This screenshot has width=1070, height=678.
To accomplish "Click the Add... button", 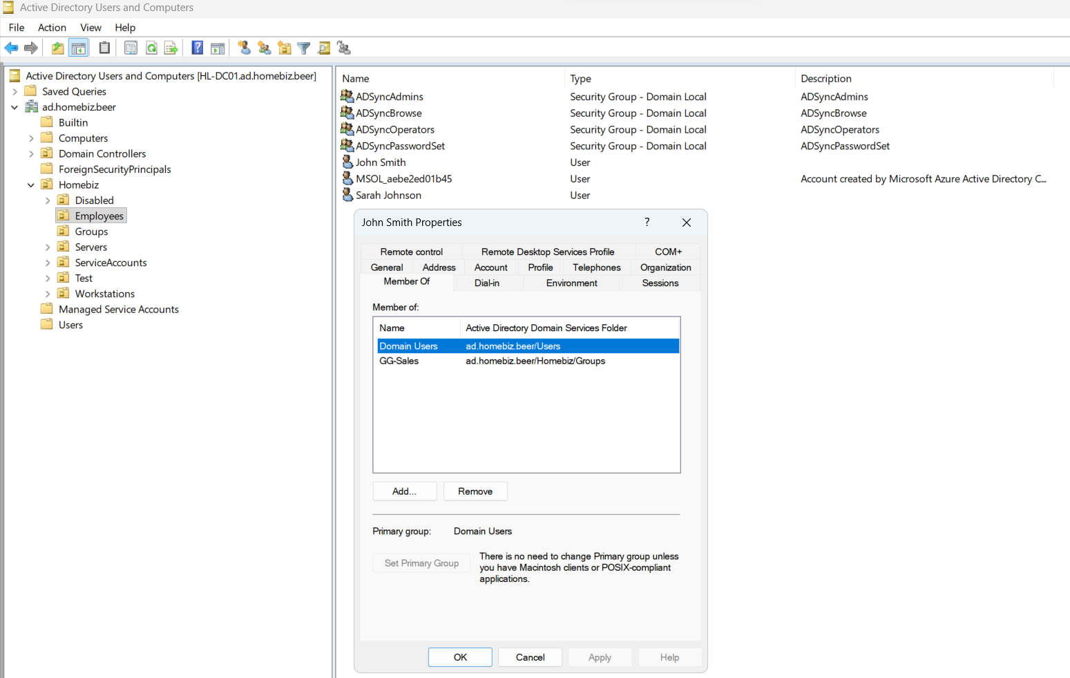I will [x=405, y=491].
